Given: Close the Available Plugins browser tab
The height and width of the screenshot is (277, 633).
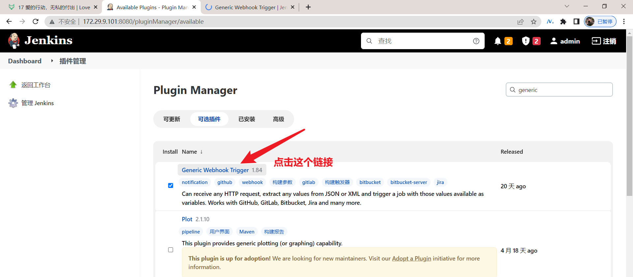Looking at the screenshot, I should click(194, 7).
